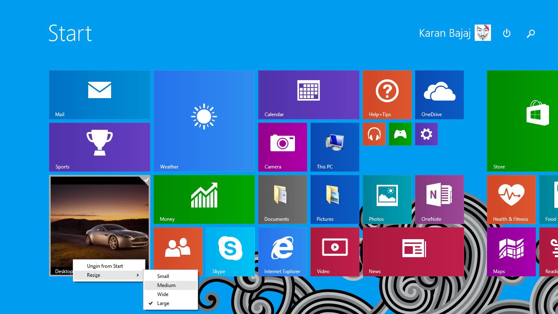
Task: Open the Sports tile
Action: (99, 147)
